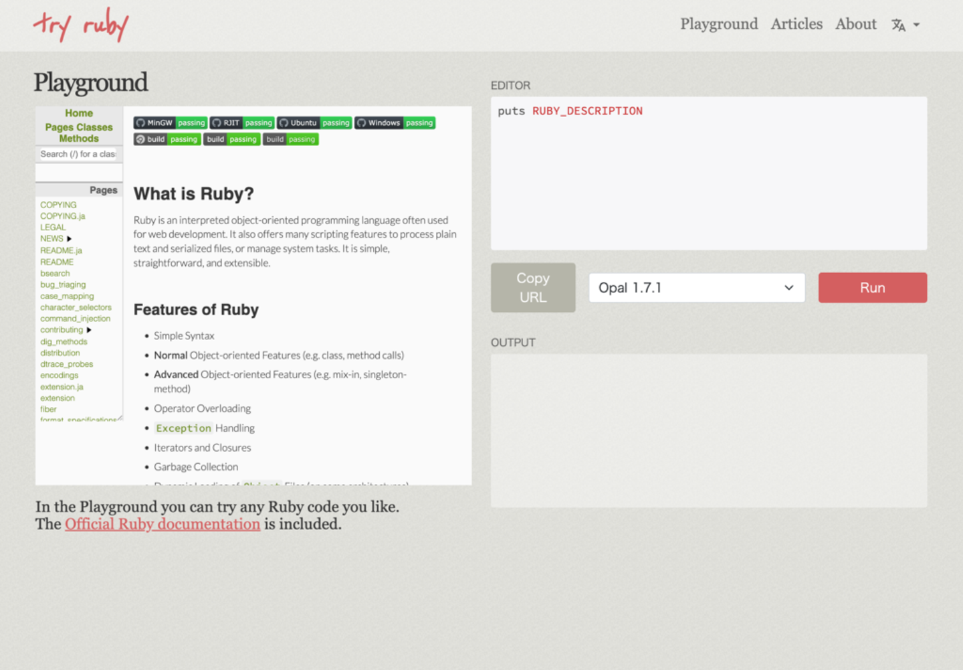Screen dimensions: 963x670
Task: Go to the Articles page
Action: click(x=796, y=24)
